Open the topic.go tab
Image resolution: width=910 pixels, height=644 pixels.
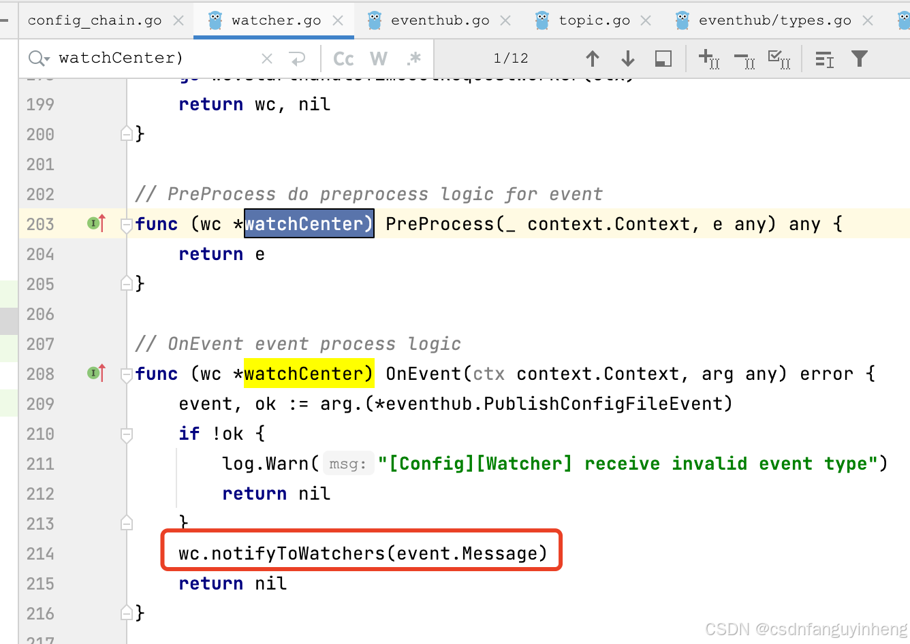click(594, 20)
